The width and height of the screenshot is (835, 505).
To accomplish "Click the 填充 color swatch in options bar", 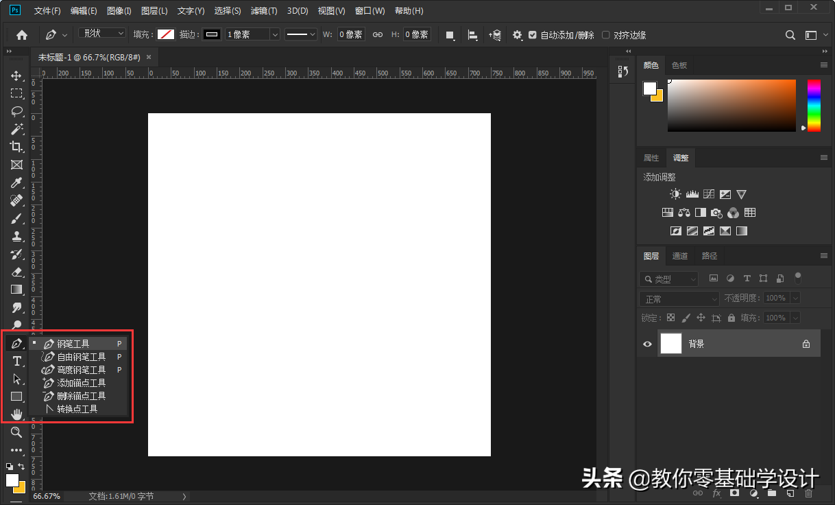I will 165,34.
